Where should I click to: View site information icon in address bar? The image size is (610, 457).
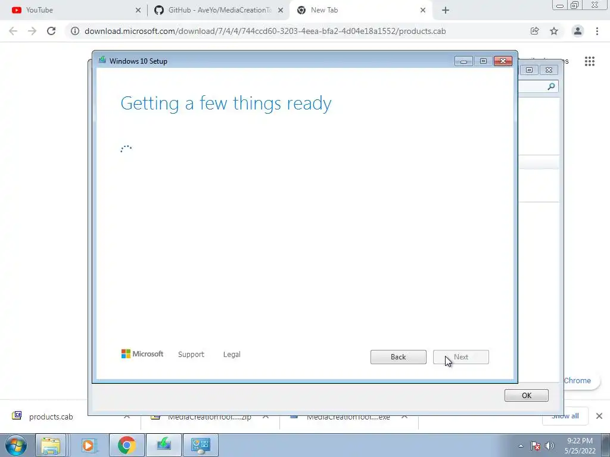point(75,31)
